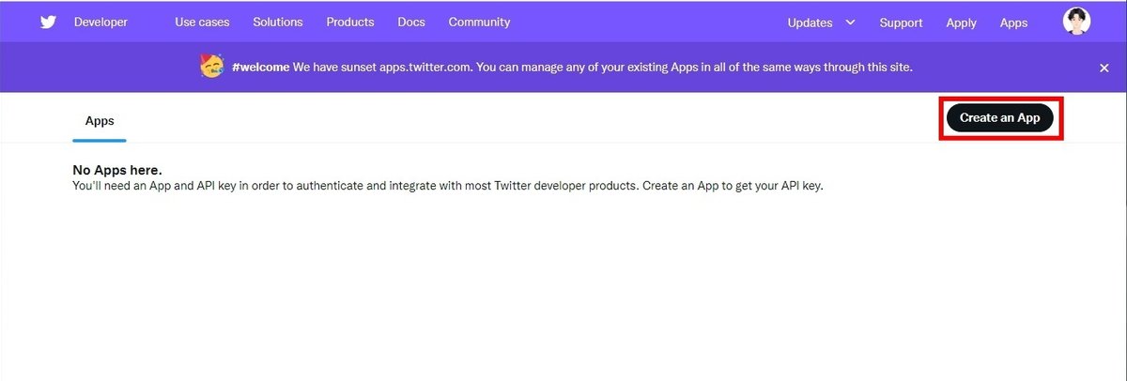Open the Community menu
Image resolution: width=1127 pixels, height=381 pixels.
tap(479, 22)
